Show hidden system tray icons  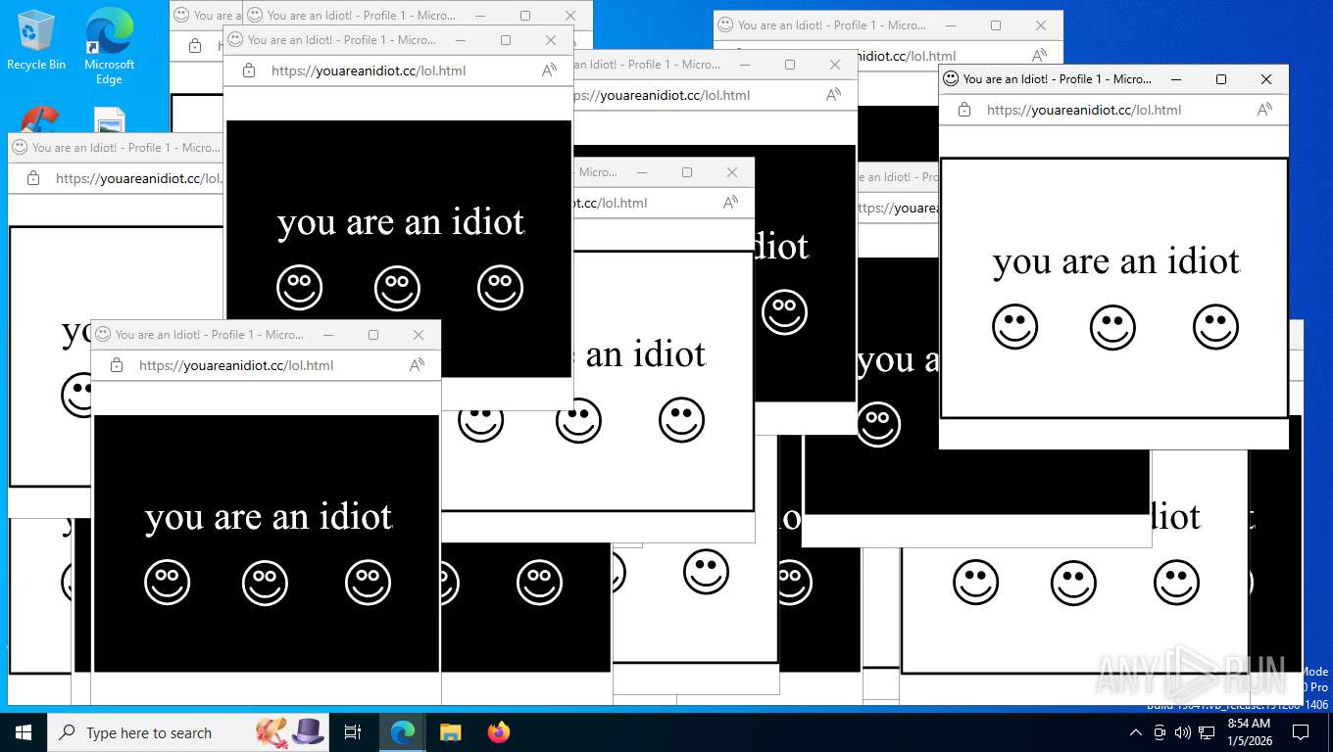coord(1136,732)
